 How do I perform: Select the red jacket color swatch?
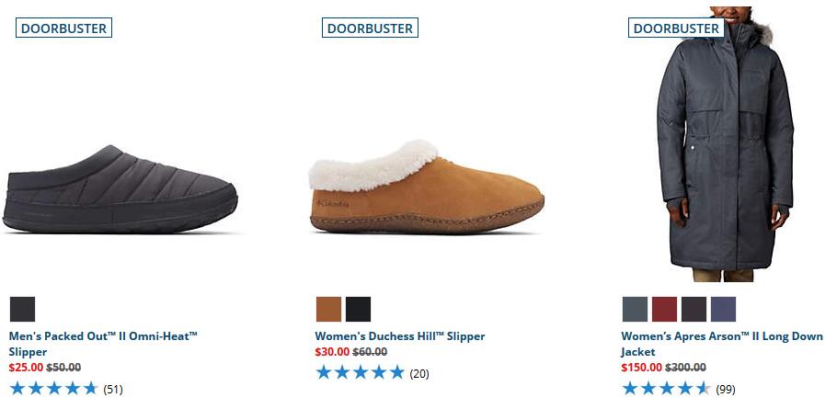pyautogui.click(x=664, y=310)
